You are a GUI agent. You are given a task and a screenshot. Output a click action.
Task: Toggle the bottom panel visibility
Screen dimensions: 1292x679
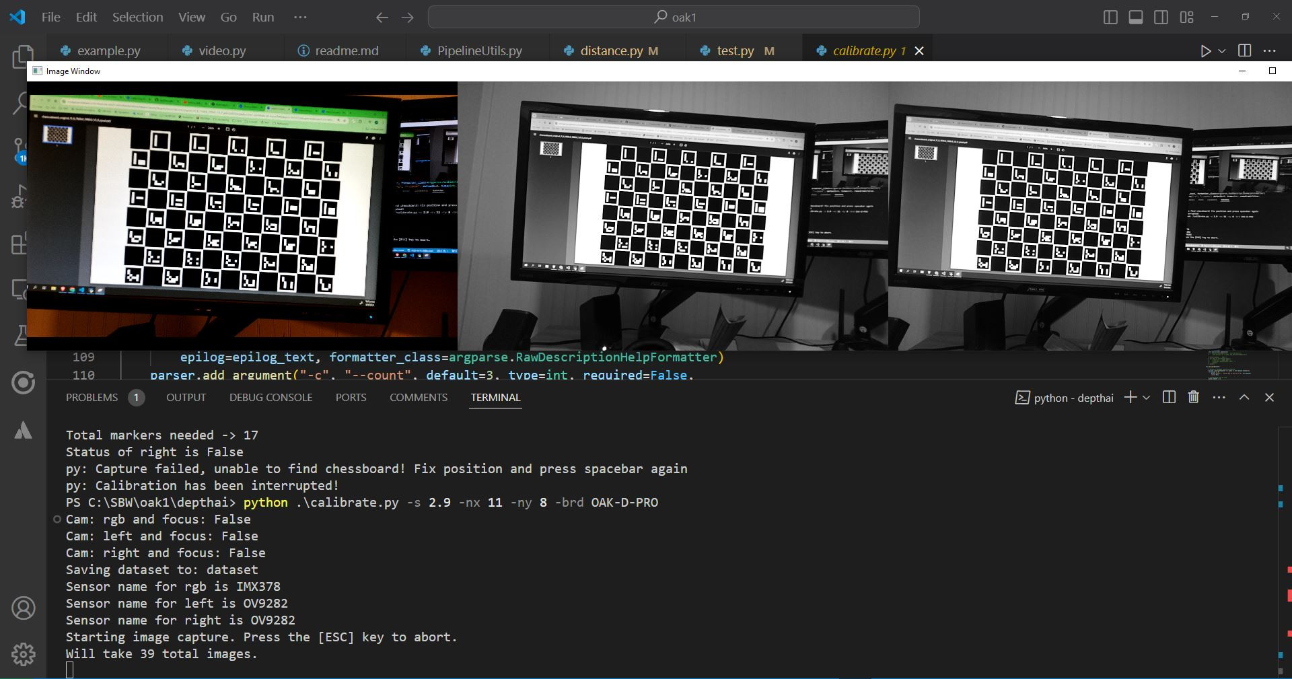click(x=1136, y=17)
